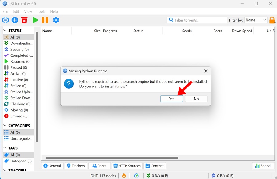Switch to the Content tab
The image size is (277, 179).
click(x=155, y=166)
